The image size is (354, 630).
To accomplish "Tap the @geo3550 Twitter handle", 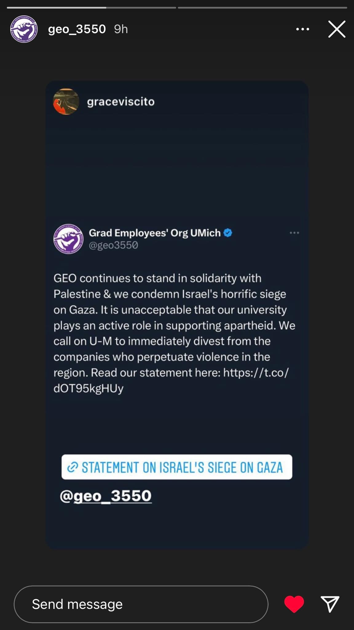I will [x=113, y=245].
